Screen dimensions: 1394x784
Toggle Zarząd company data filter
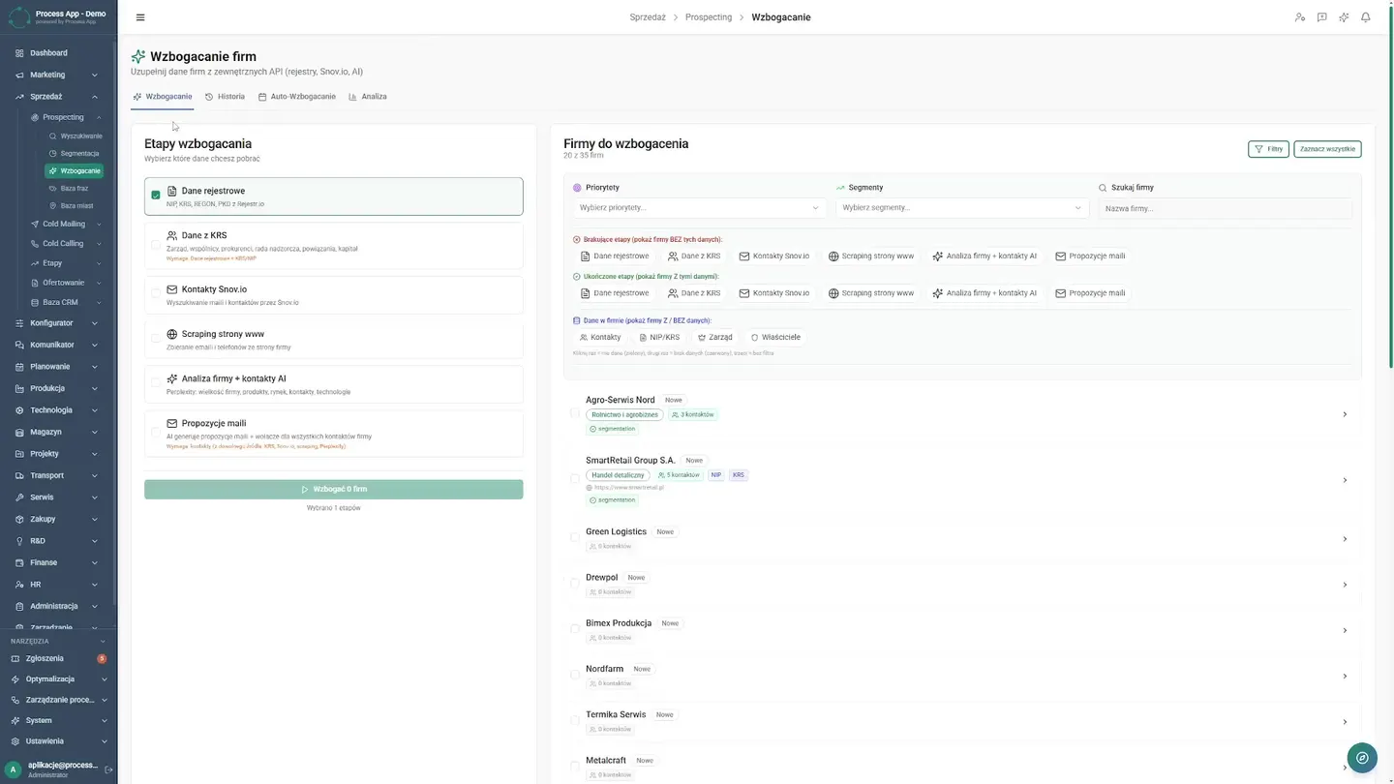click(715, 338)
